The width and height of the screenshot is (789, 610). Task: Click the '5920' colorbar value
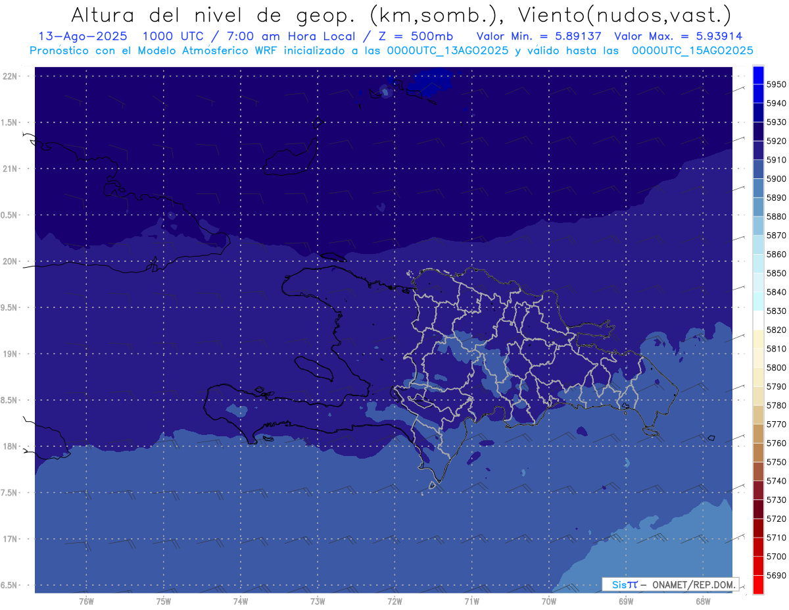point(777,141)
